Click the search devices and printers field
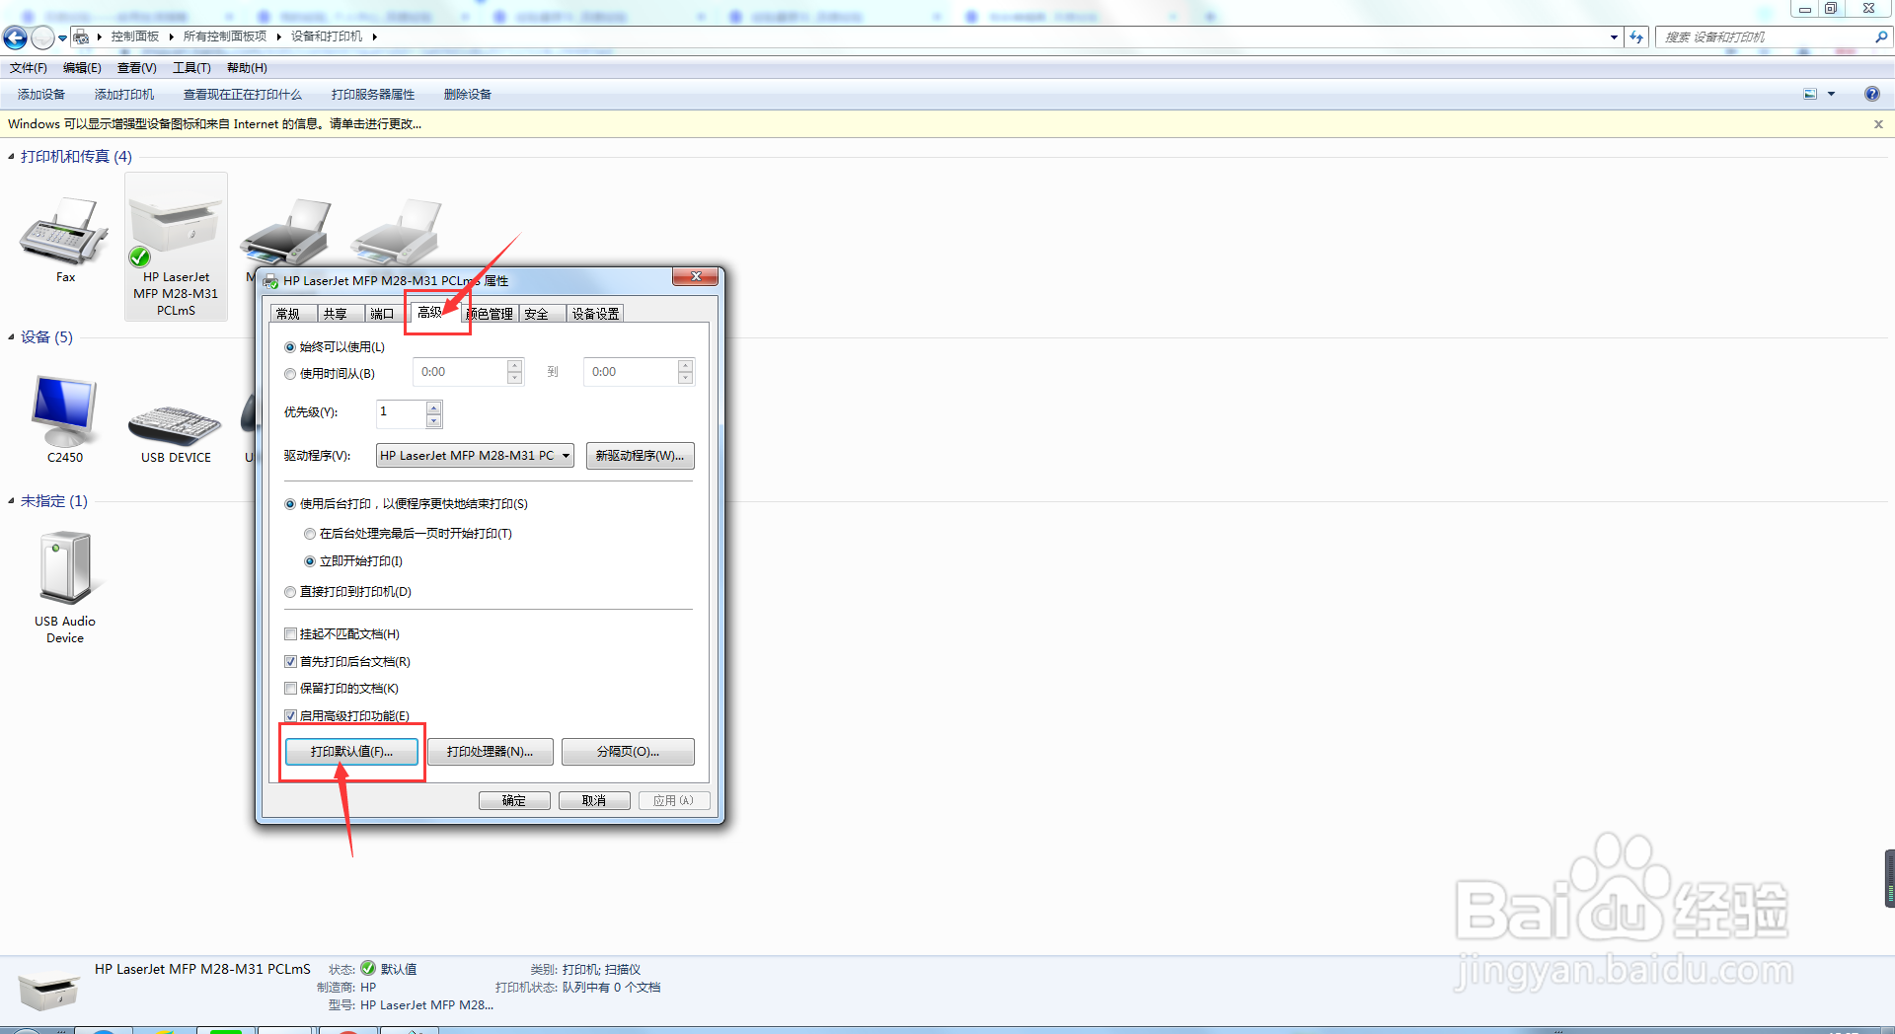 point(1765,37)
